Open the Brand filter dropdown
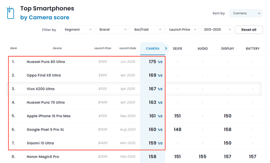The height and width of the screenshot is (163, 270). coord(113,30)
